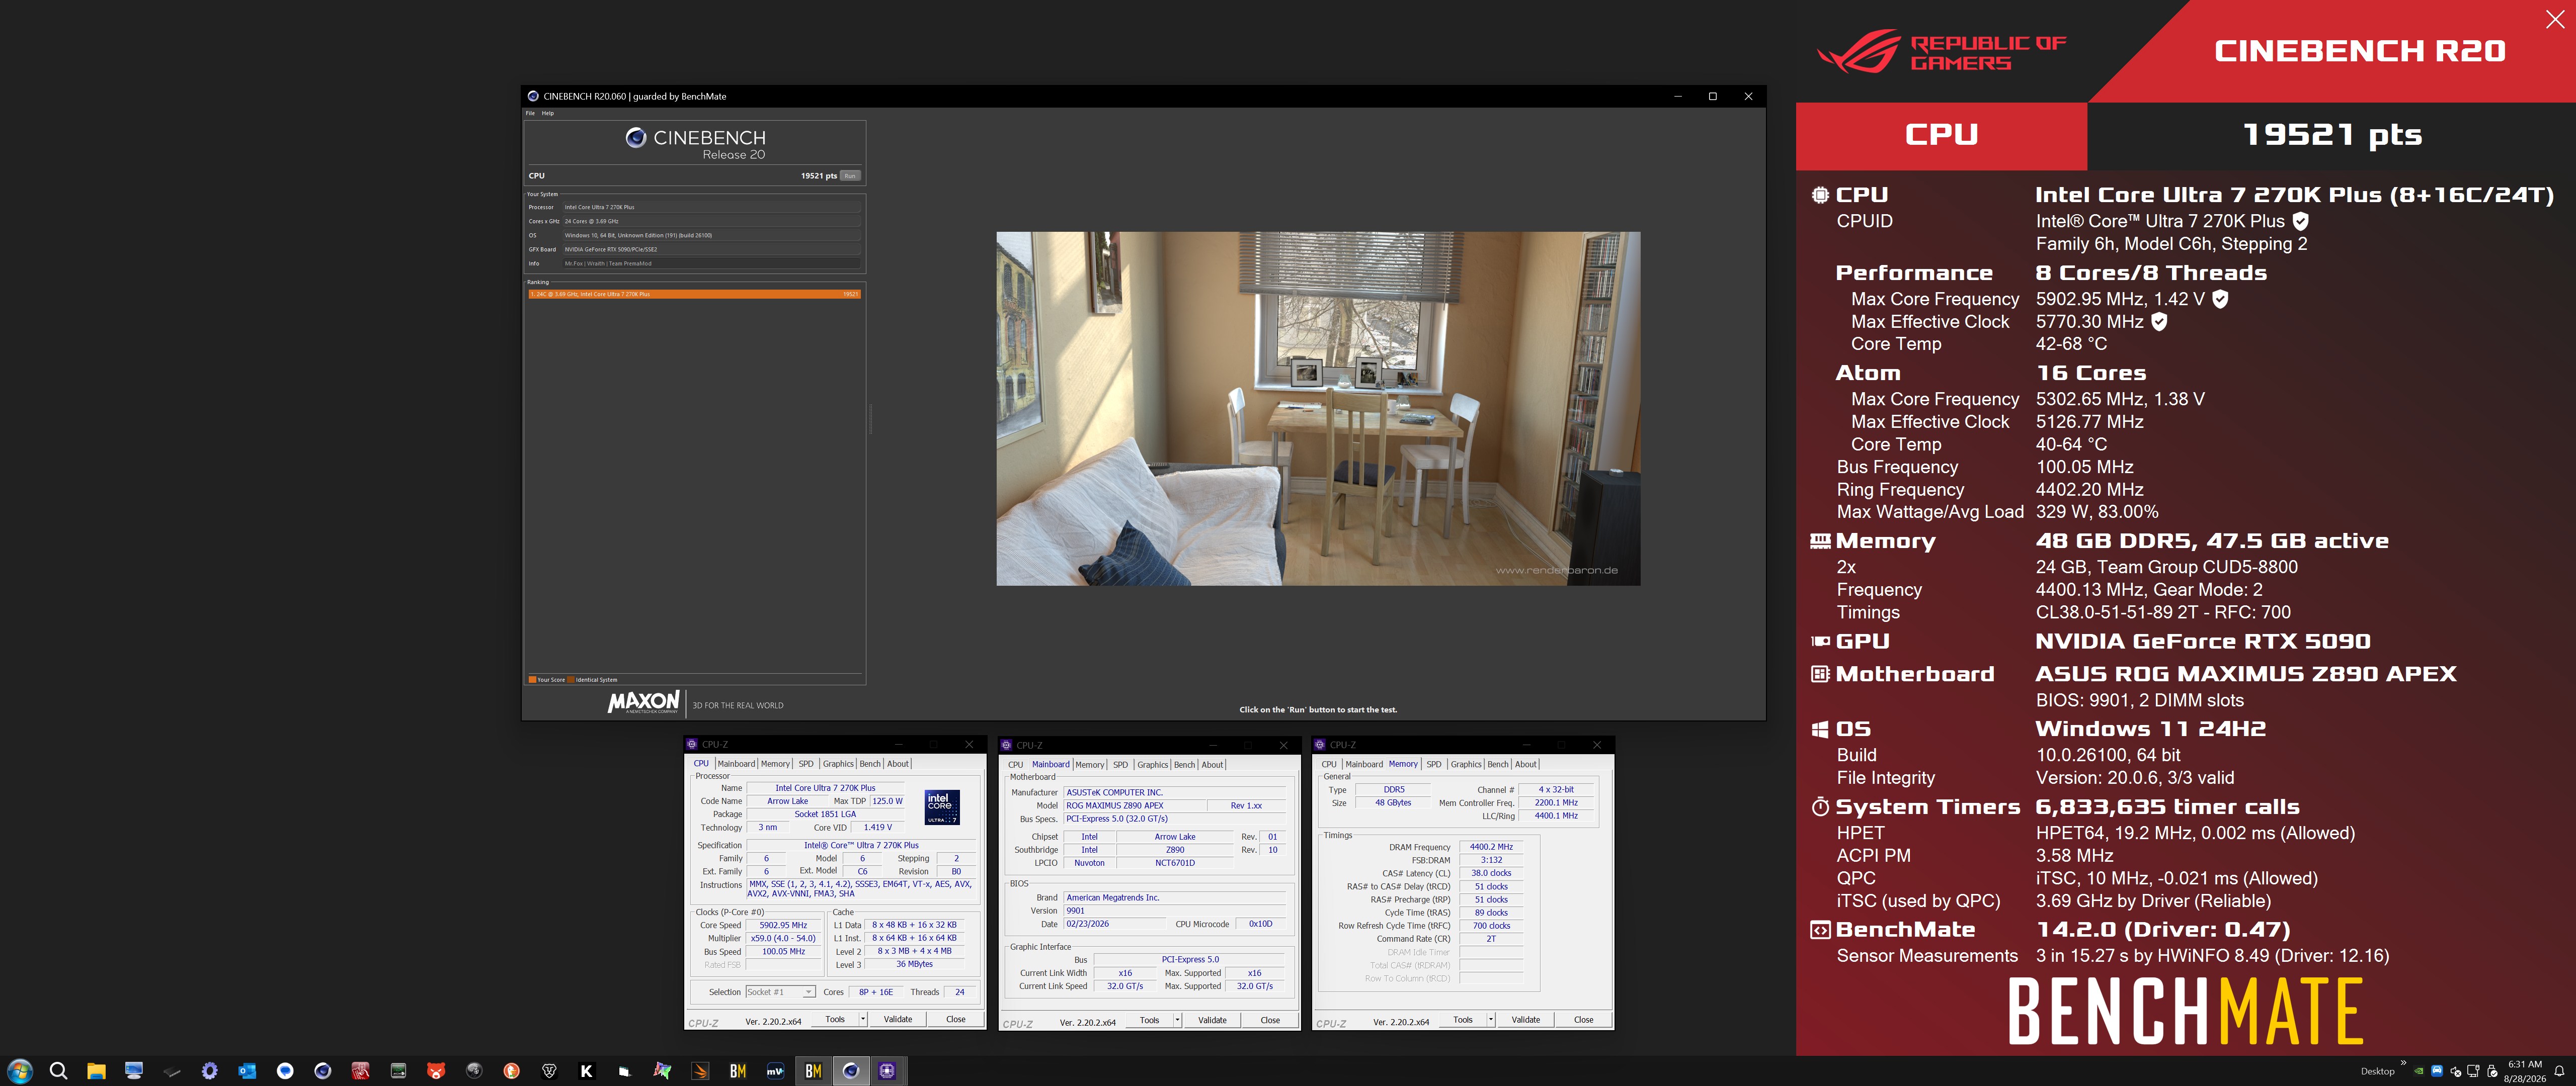Viewport: 2576px width, 1086px height.
Task: Expand Tools dropdown arrow in Mainboard CPU-Z window
Action: point(1178,1020)
